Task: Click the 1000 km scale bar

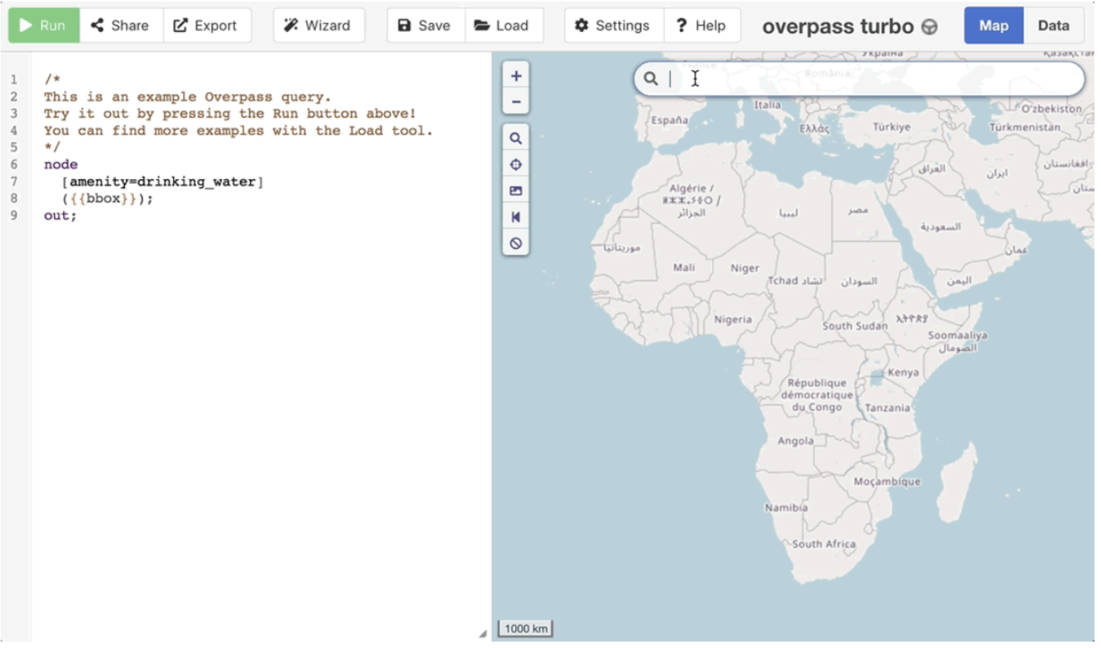Action: pos(526,629)
